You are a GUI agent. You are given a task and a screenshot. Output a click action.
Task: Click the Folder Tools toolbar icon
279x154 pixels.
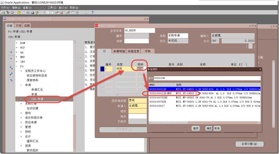86,12
